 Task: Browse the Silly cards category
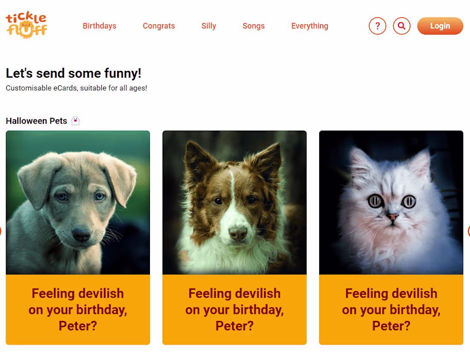coord(209,26)
